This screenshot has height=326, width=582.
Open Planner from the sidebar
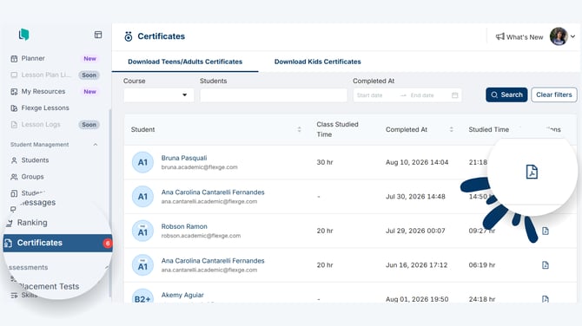(x=33, y=59)
